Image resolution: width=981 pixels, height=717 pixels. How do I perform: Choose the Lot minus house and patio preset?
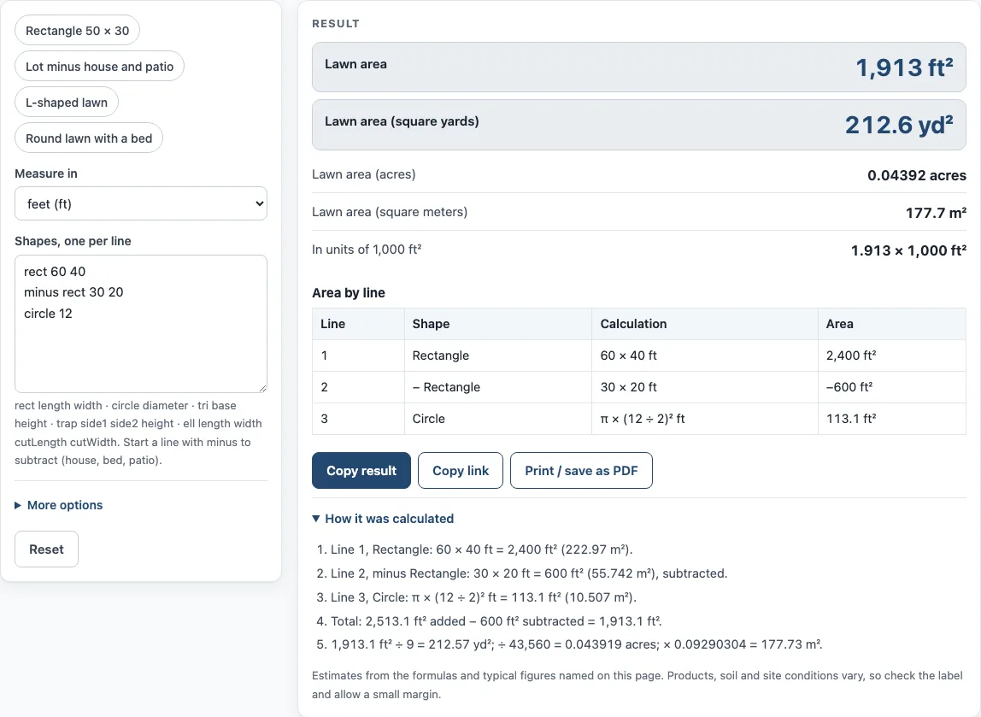[x=99, y=67]
